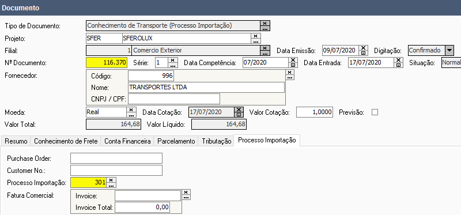Click the Nº Documento field 116.370

pos(107,62)
